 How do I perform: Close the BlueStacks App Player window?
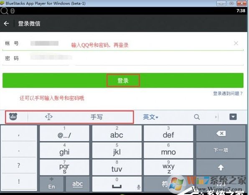tap(242, 3)
